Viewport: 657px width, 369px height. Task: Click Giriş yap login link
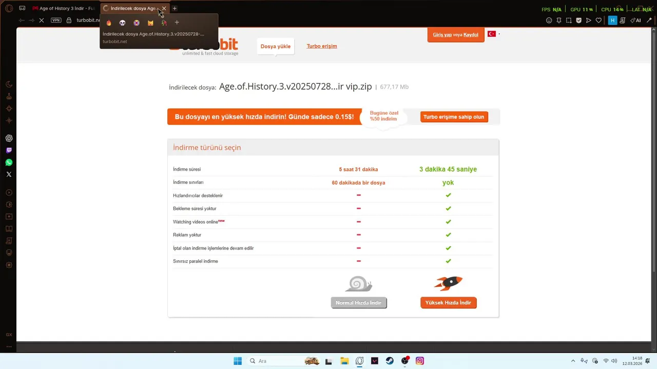click(x=442, y=35)
